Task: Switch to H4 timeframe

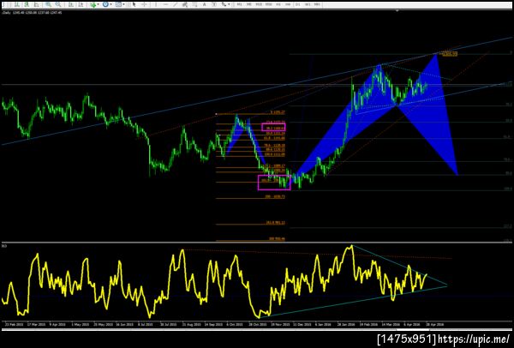Action: coord(288,4)
